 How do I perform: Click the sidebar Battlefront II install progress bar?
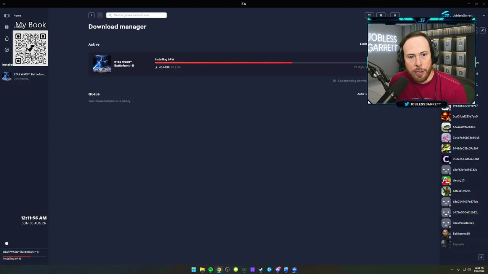24,256
